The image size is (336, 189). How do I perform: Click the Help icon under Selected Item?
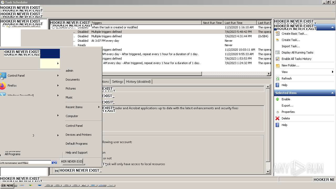[x=277, y=125]
